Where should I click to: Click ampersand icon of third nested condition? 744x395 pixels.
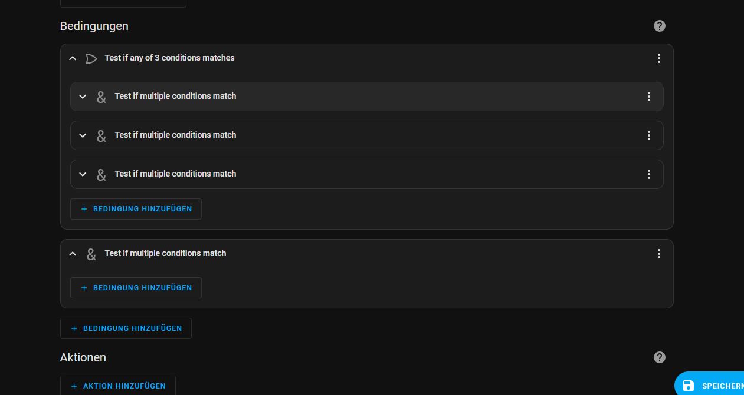(101, 175)
